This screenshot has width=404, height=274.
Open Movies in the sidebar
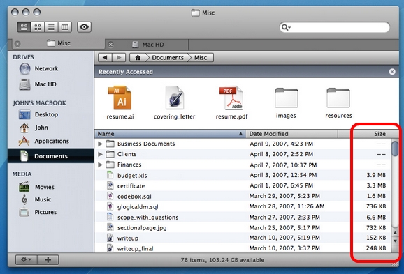[36, 187]
